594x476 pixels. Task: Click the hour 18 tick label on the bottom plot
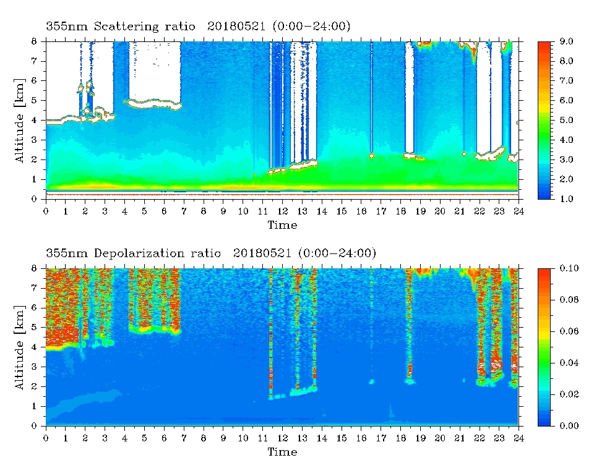tap(400, 438)
